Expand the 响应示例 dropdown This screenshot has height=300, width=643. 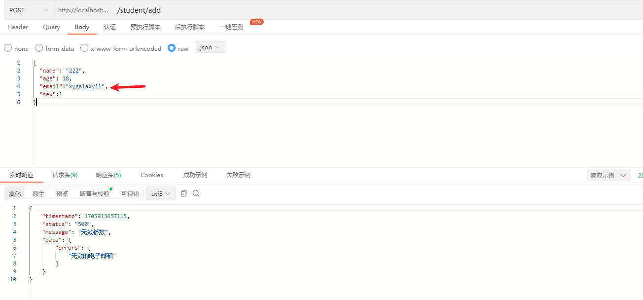(x=608, y=175)
